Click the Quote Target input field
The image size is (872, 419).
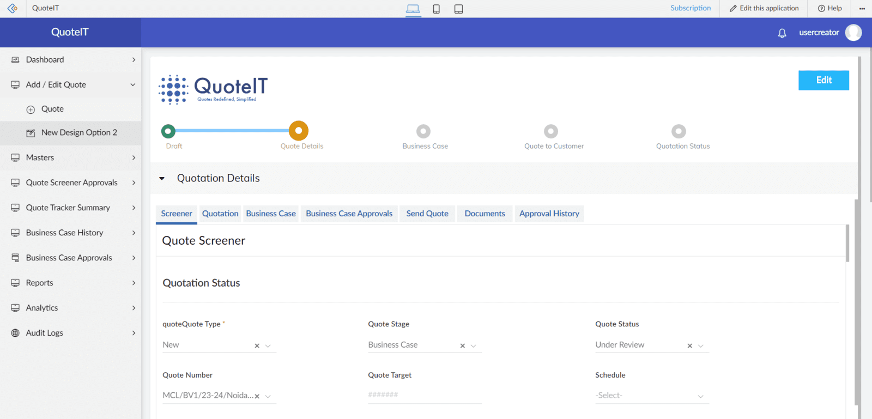point(425,395)
